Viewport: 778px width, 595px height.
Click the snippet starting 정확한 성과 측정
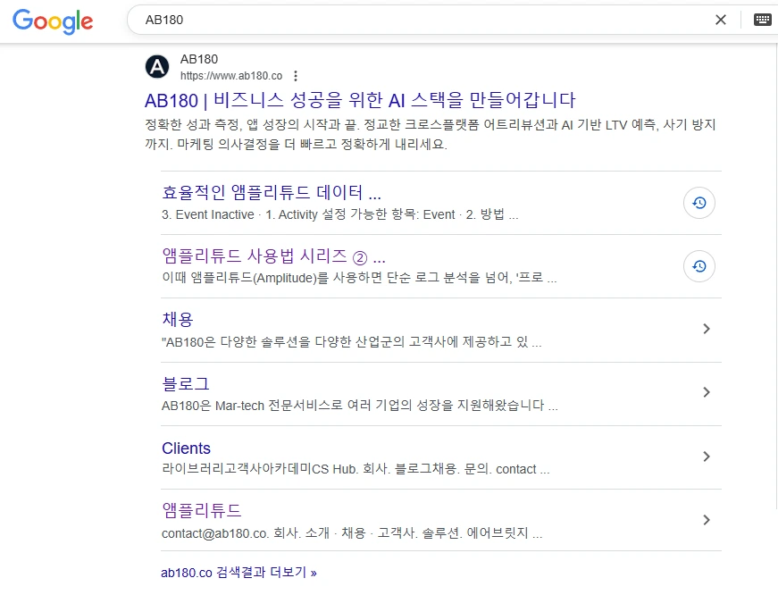click(x=431, y=134)
